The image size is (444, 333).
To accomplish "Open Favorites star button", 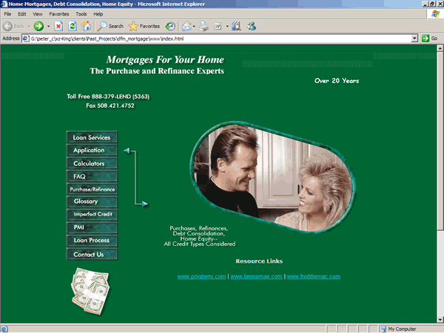I will click(x=144, y=27).
